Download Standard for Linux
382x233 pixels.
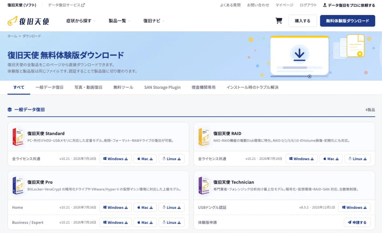171,159
